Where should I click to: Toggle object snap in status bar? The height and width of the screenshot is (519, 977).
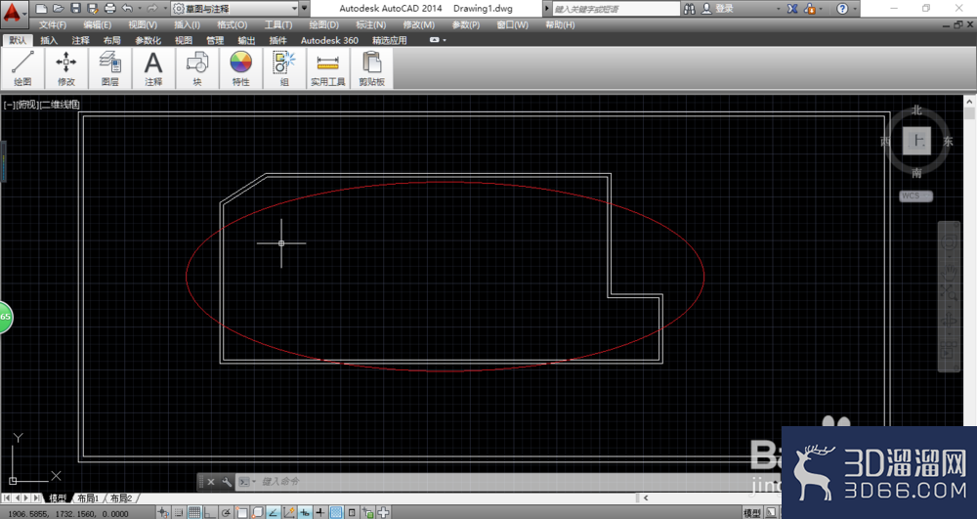(x=241, y=512)
